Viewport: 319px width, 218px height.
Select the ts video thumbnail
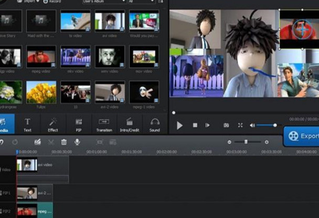[76, 22]
